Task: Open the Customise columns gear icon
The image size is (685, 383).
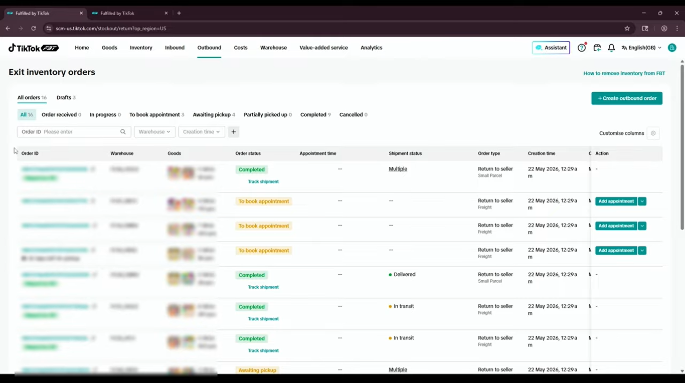Action: click(x=653, y=133)
